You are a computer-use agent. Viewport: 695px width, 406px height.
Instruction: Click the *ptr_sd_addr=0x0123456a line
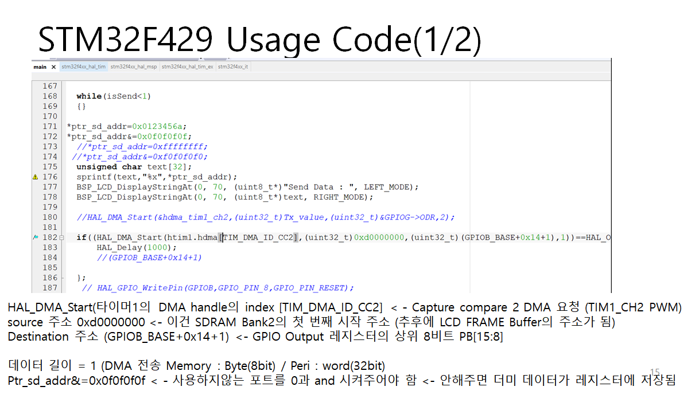127,126
